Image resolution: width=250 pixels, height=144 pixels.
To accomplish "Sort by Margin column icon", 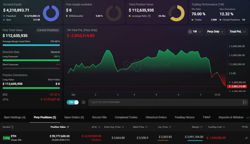I will click(x=201, y=127).
